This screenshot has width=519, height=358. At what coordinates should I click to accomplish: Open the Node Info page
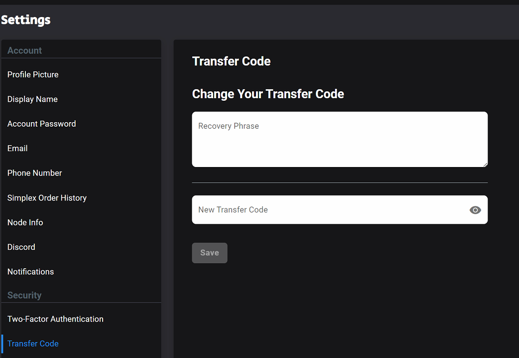coord(25,222)
